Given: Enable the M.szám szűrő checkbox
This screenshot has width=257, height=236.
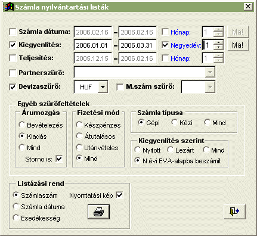Looking at the screenshot, I should tap(120, 87).
